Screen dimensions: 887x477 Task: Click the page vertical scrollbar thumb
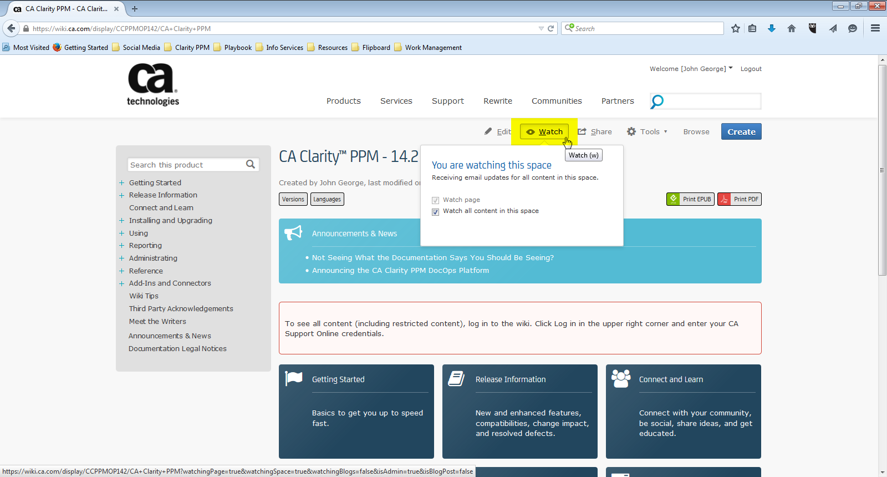tap(882, 170)
